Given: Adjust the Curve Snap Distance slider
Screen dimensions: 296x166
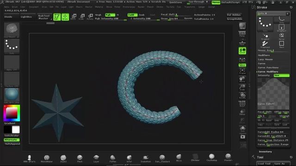Looking at the screenshot, I should [273, 140].
